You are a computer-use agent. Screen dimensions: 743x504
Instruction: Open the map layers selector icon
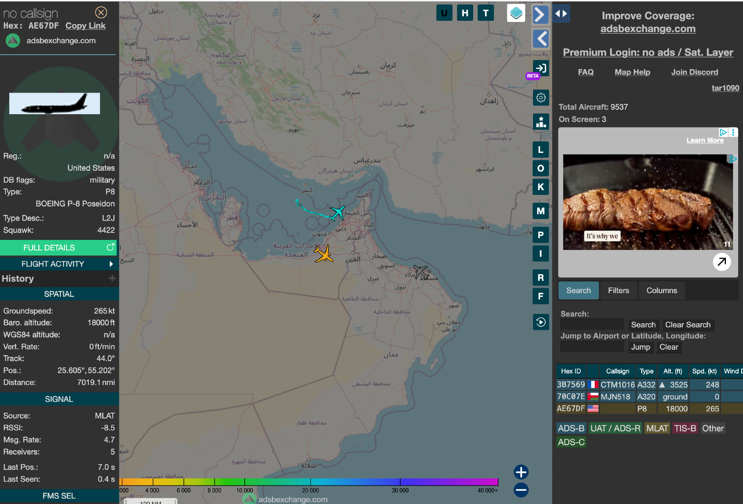(x=516, y=13)
